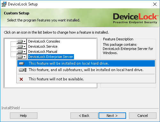Click the drive-with-subfeatures icon in the popup menu
The height and width of the screenshot is (122, 160).
[22, 70]
